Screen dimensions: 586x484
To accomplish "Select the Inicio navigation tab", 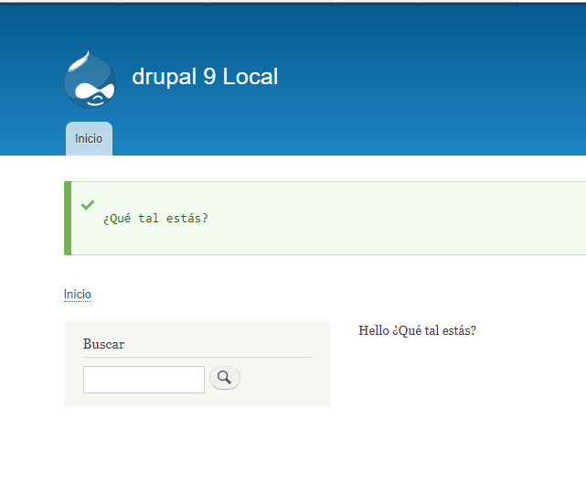I will pyautogui.click(x=89, y=138).
